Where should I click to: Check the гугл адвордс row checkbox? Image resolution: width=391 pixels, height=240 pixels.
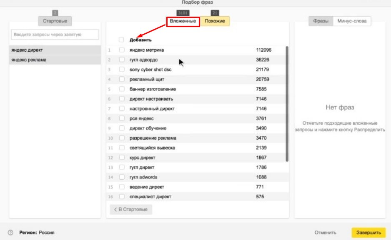122,60
